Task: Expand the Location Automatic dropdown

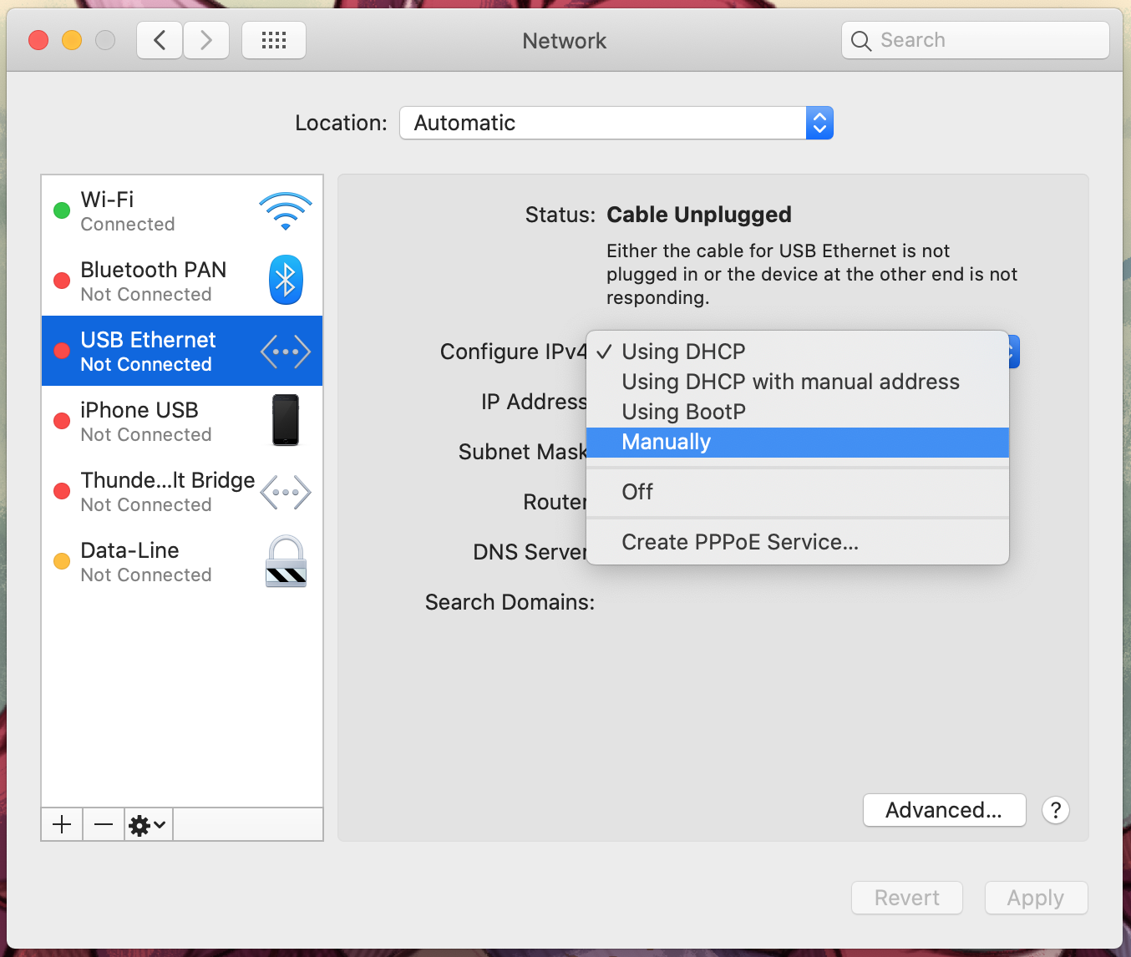Action: (x=616, y=123)
